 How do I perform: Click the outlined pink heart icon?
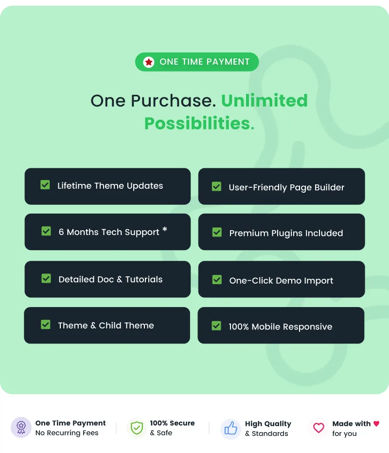pyautogui.click(x=319, y=428)
